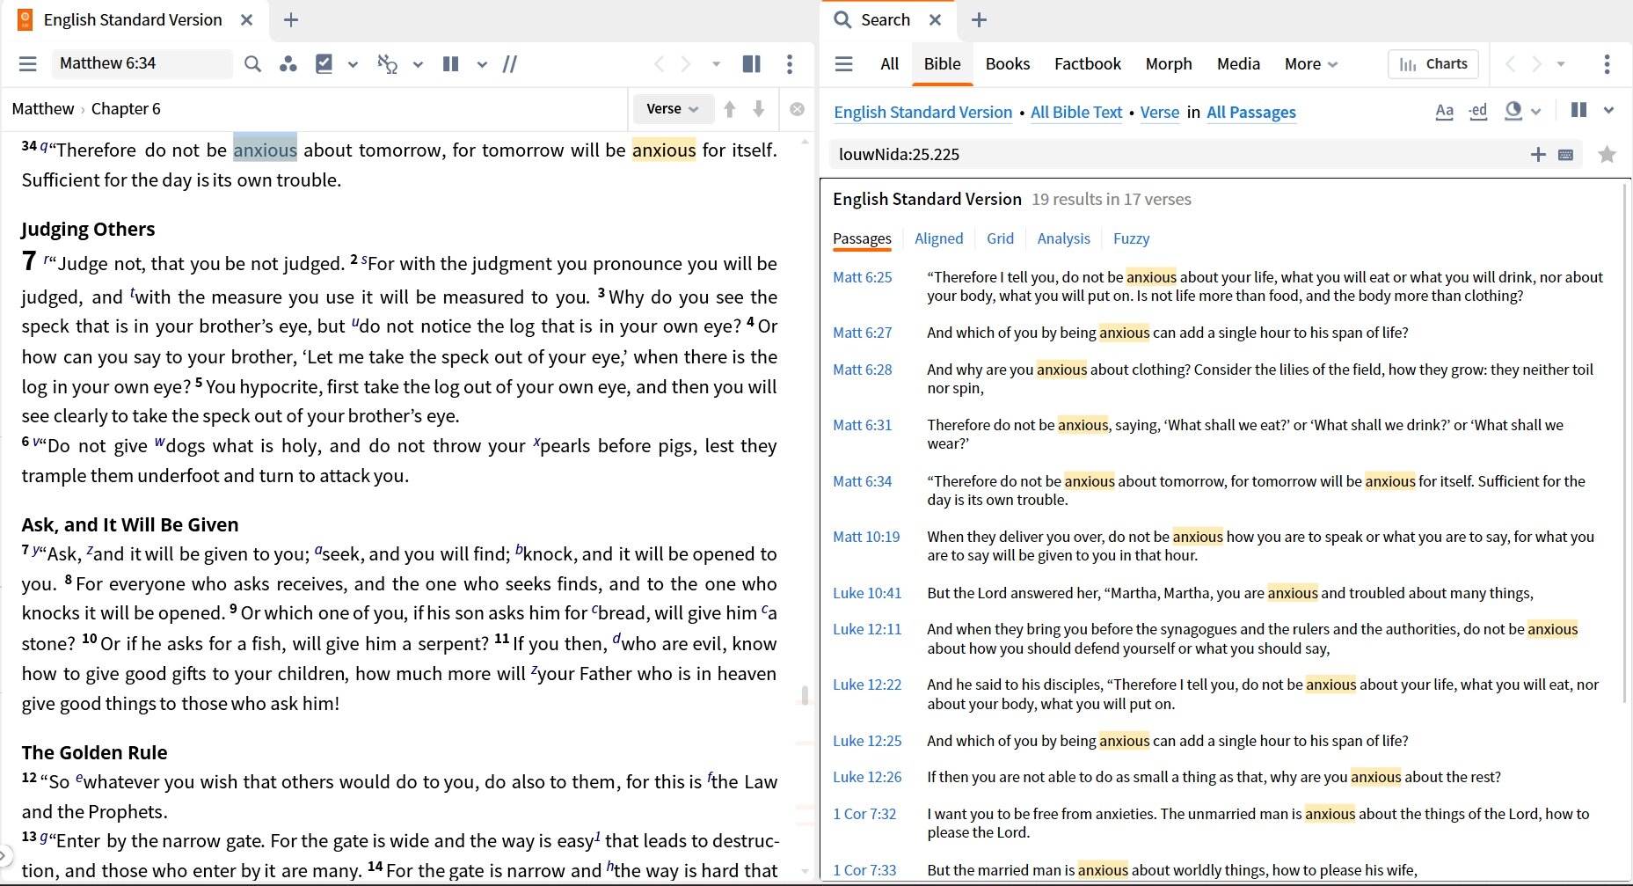The height and width of the screenshot is (886, 1633).
Task: Click the parallel resources slashes icon
Action: point(510,63)
